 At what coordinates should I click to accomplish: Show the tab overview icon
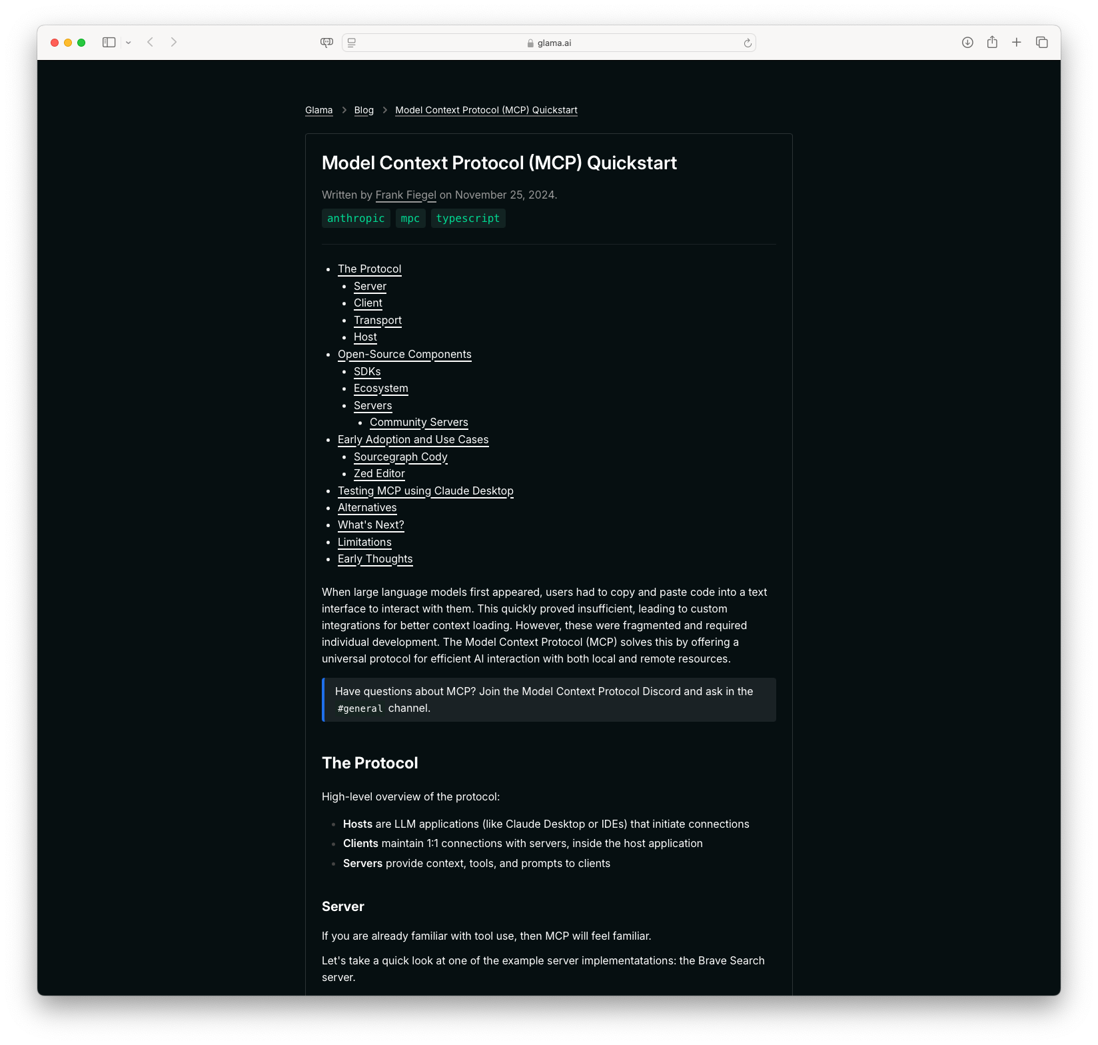[1041, 42]
